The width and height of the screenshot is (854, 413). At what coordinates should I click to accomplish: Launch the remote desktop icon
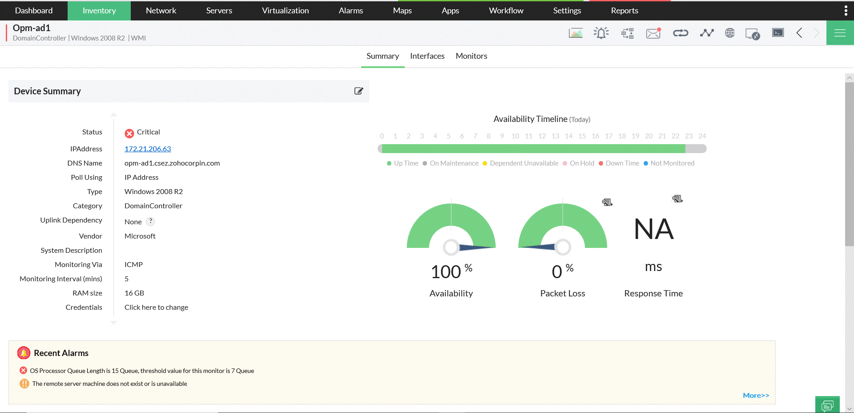pyautogui.click(x=752, y=32)
